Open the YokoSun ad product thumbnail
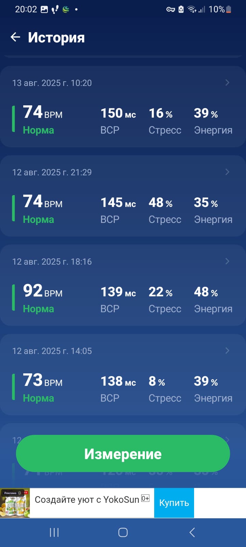This screenshot has width=246, height=547. pyautogui.click(x=15, y=503)
